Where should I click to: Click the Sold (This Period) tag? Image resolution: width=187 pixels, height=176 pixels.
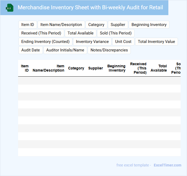pos(116,33)
